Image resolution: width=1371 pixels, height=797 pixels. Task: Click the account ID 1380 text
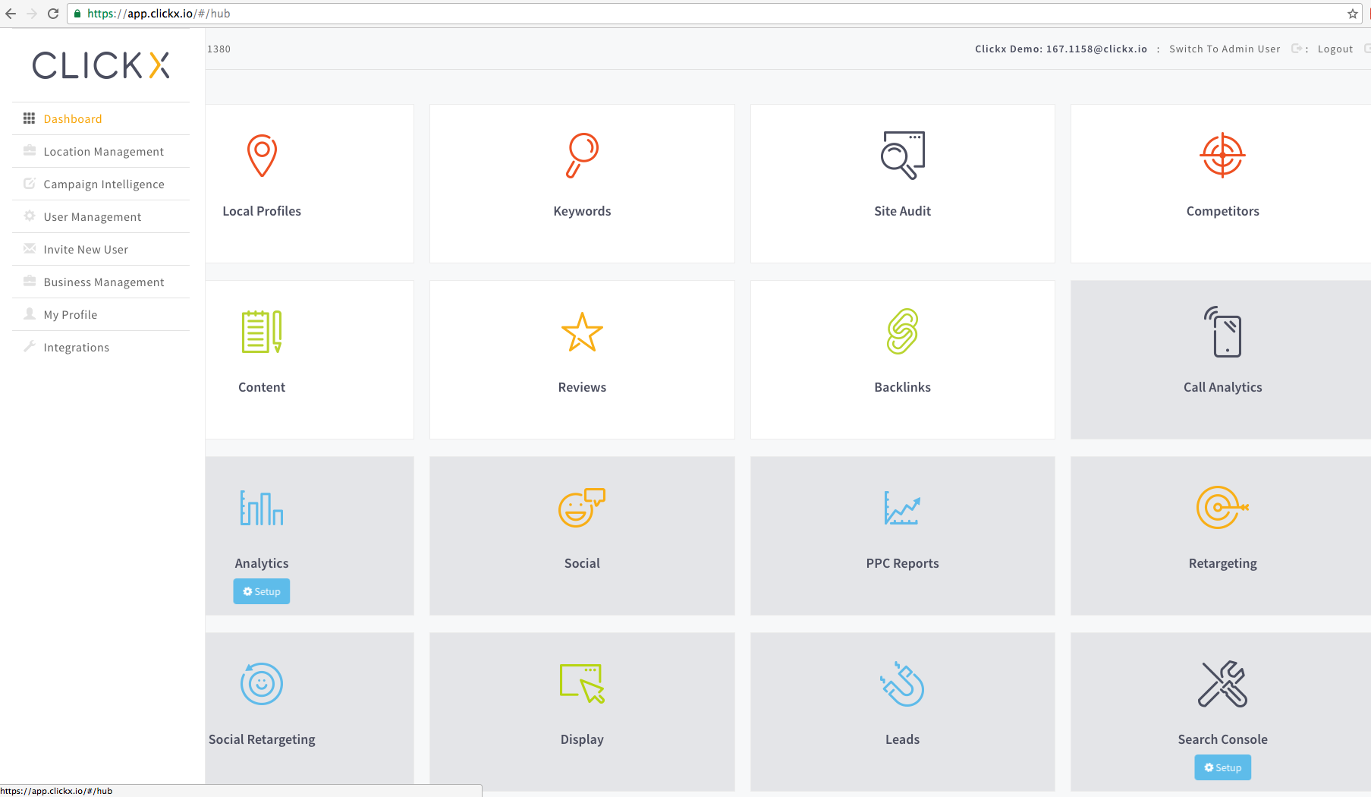tap(219, 49)
